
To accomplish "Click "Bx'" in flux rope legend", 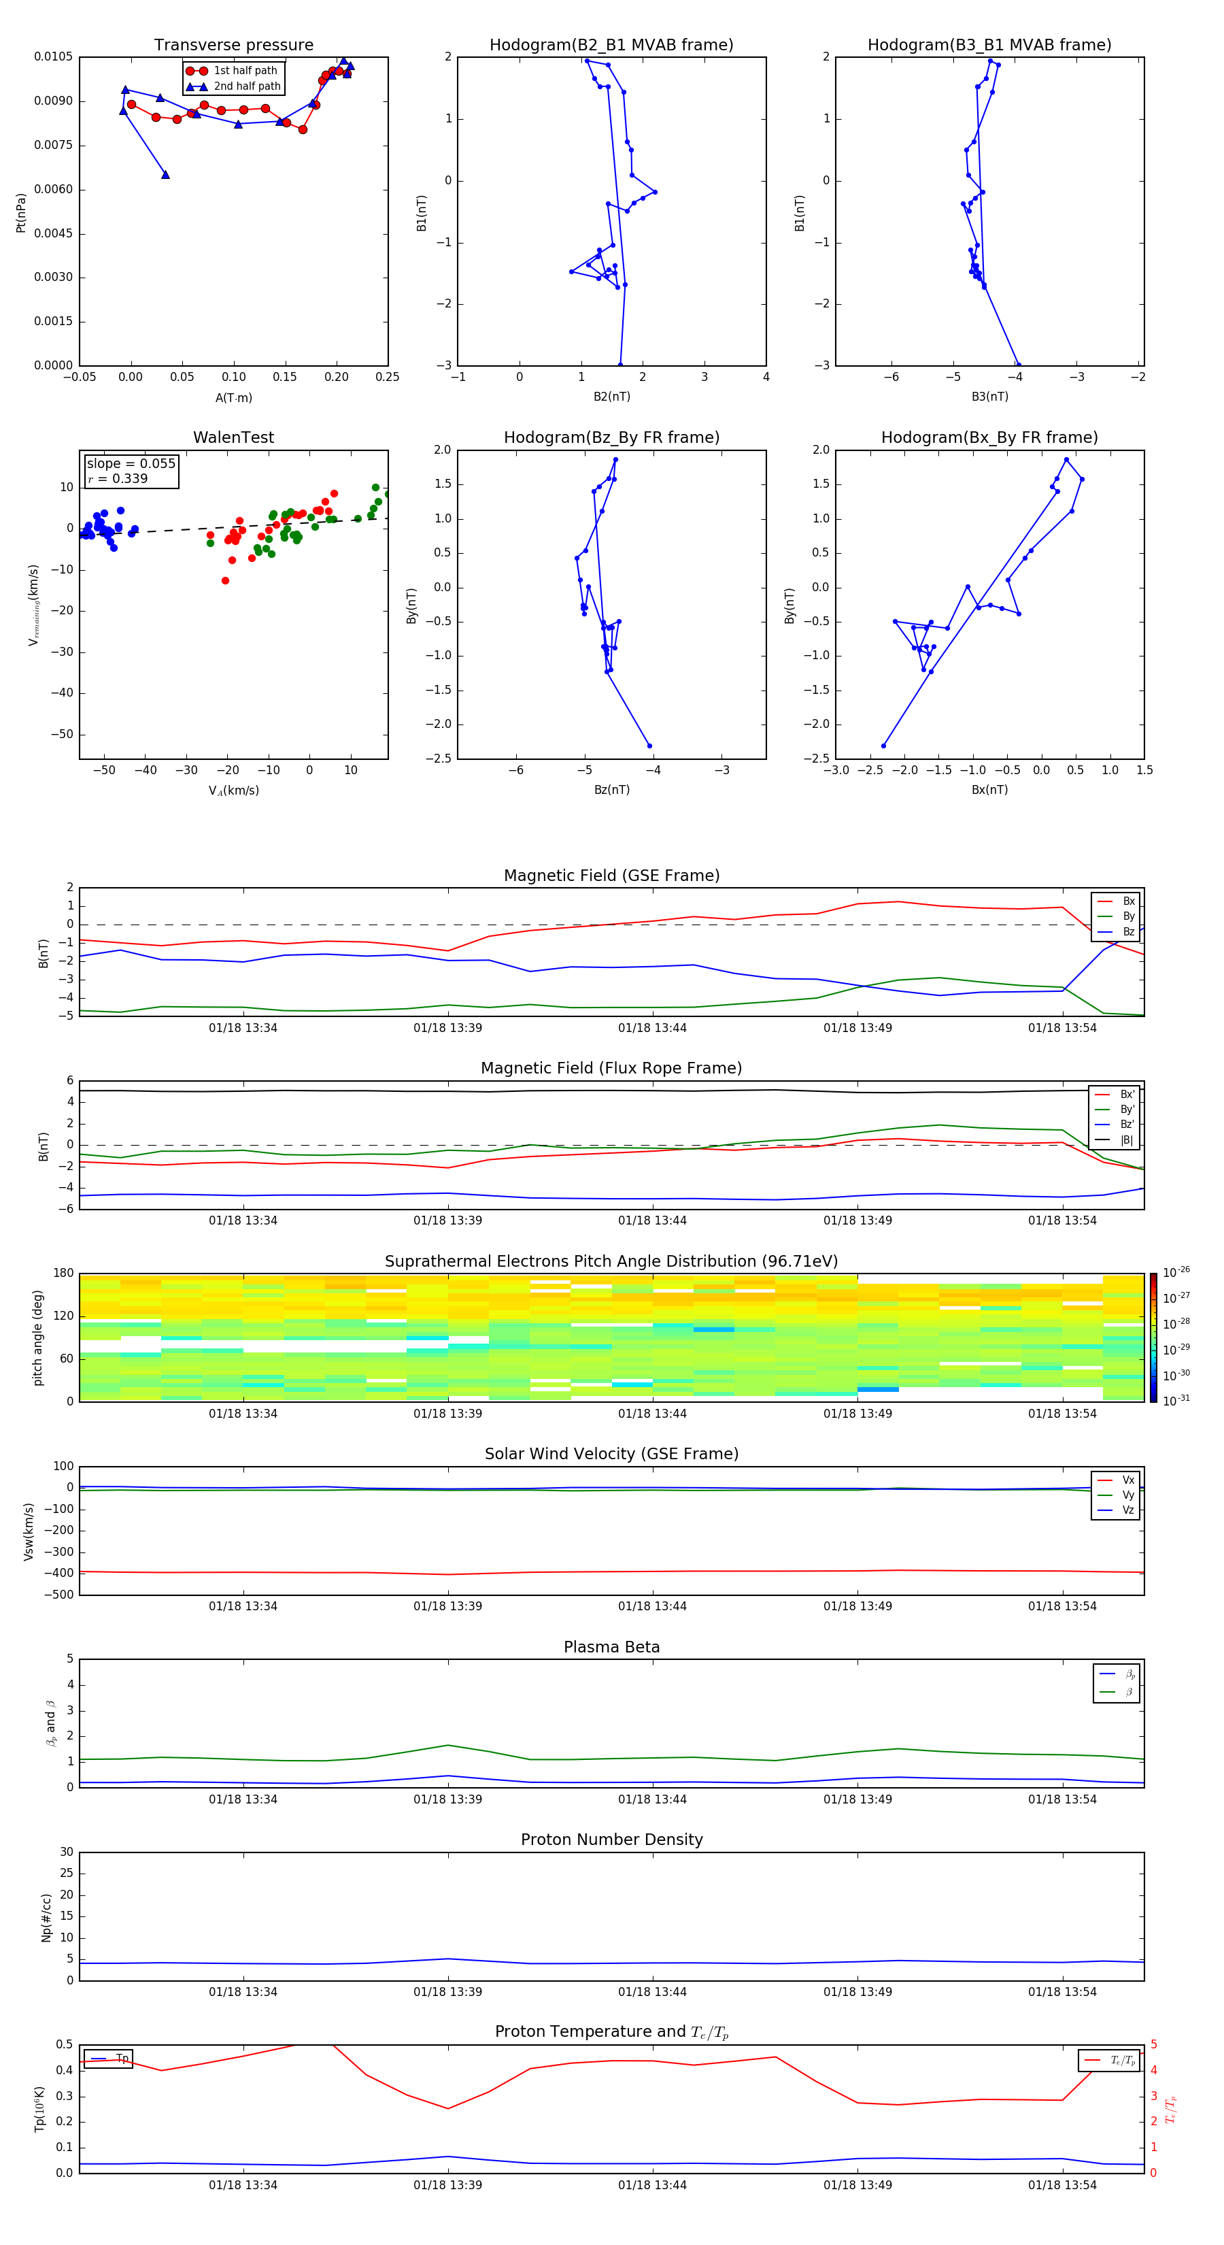I will 1115,1095.
